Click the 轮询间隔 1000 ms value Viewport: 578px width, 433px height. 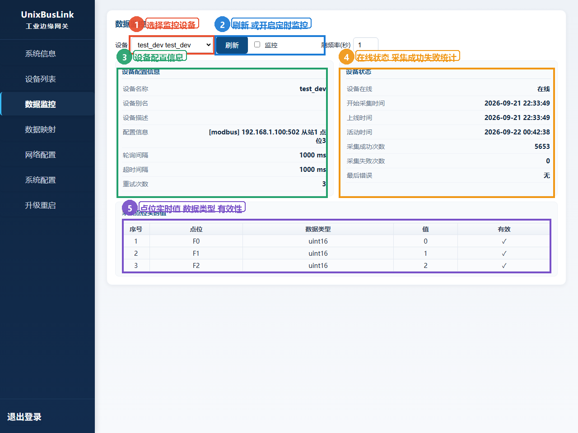coord(312,155)
